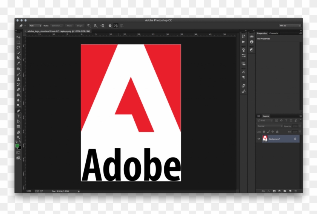This screenshot has height=214, width=317.
Task: Select the Brush tool
Action: (x=18, y=74)
